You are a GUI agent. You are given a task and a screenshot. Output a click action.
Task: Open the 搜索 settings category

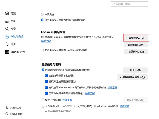13,29
